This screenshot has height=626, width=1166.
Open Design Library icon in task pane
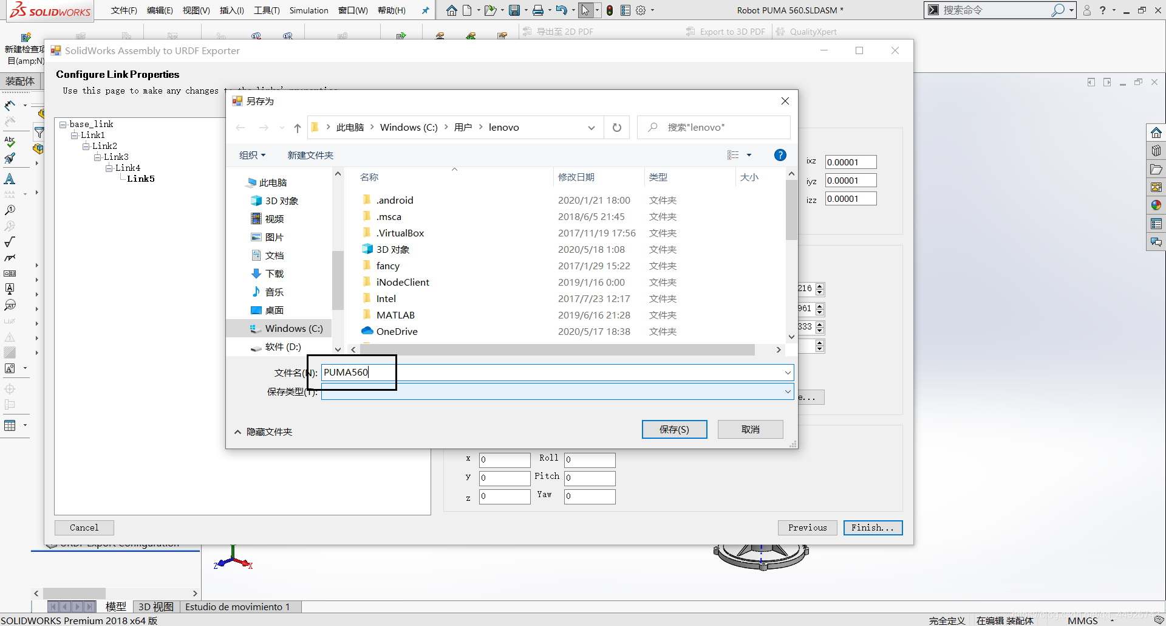tap(1156, 150)
